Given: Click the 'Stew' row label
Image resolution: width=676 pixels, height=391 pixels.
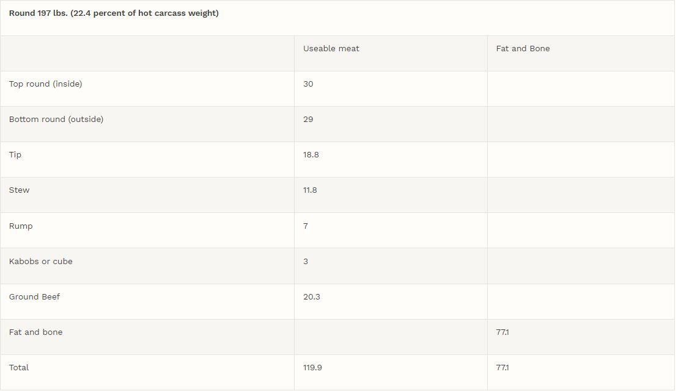Looking at the screenshot, I should click(x=19, y=190).
